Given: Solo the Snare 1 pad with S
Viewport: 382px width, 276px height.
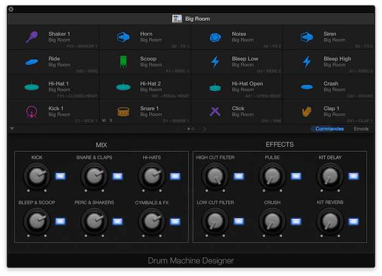Looking at the screenshot, I should click(111, 121).
